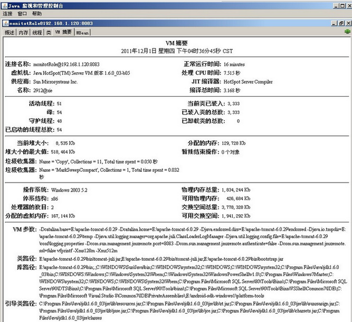Click the 2011年12月1日 timestamp line
The image size is (352, 322).
(177, 51)
